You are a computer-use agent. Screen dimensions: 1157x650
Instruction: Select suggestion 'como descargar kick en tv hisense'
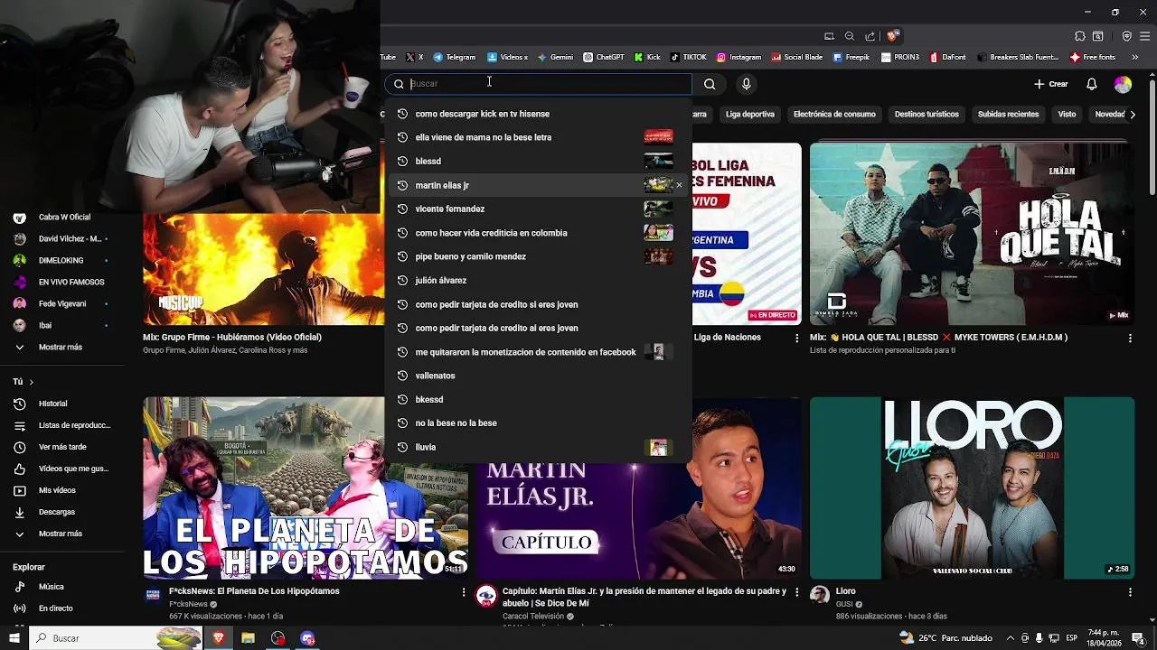pos(539,114)
